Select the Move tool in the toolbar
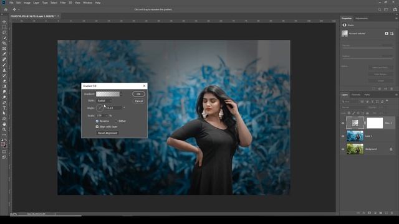 coord(4,22)
